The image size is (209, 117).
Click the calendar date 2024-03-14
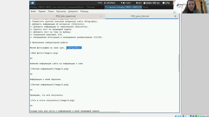point(152,3)
